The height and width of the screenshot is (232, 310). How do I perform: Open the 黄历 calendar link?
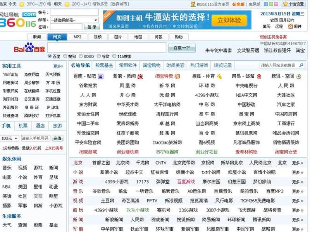(266, 26)
